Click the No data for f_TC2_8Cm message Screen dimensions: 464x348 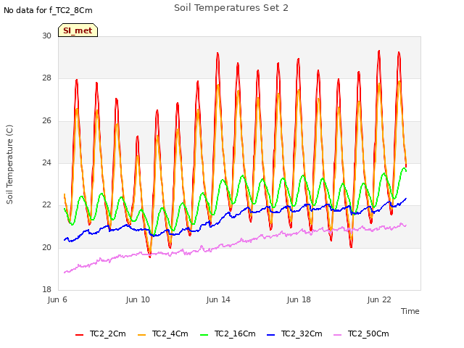pos(48,10)
